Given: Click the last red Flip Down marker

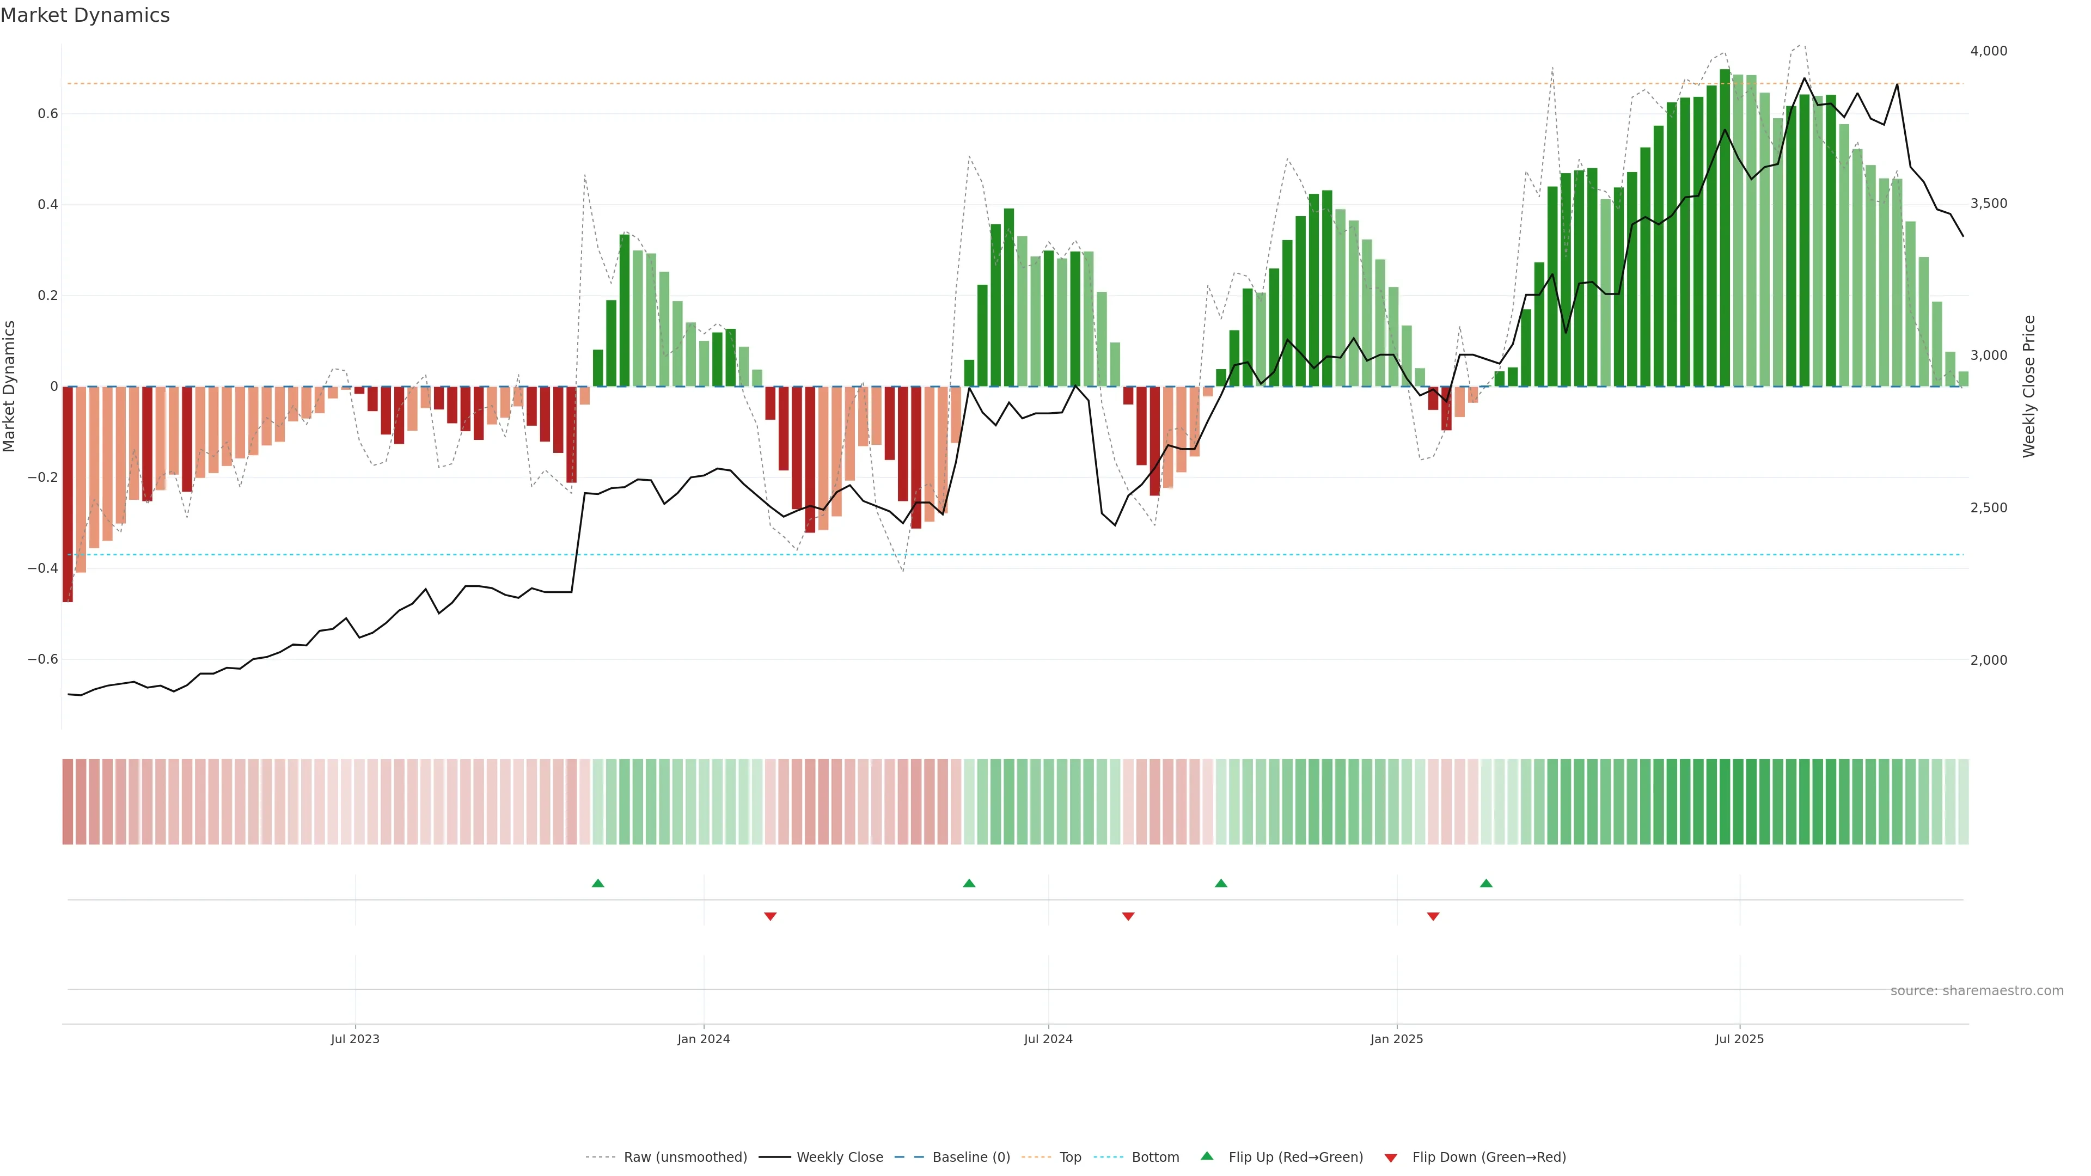Looking at the screenshot, I should tap(1433, 916).
